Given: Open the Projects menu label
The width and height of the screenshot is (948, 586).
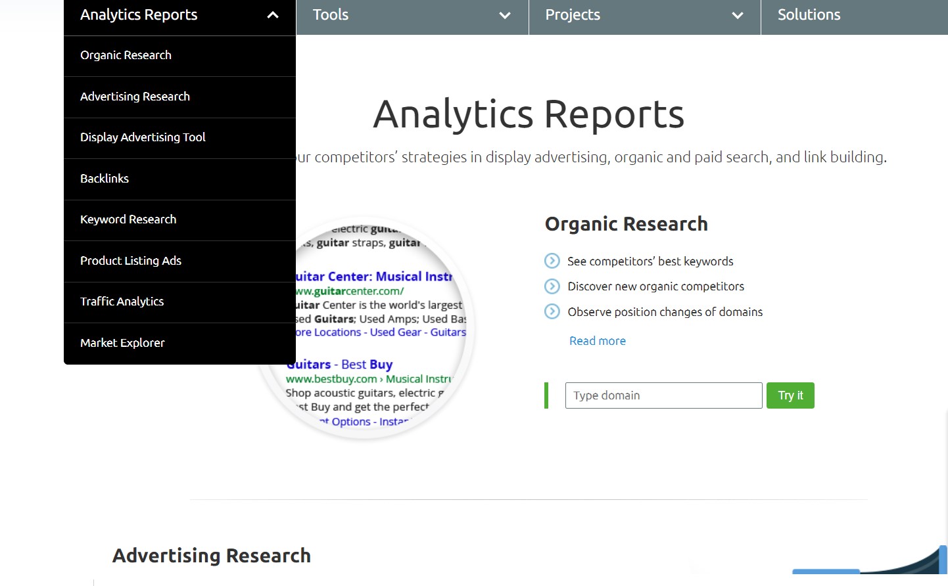Looking at the screenshot, I should [573, 14].
